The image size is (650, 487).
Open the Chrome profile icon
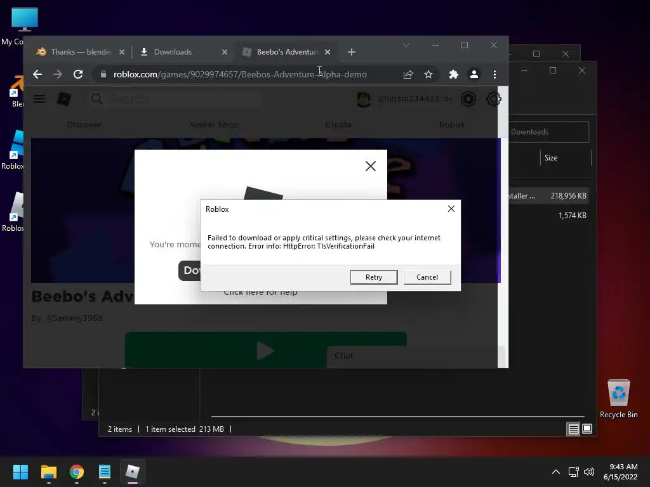[x=474, y=74]
